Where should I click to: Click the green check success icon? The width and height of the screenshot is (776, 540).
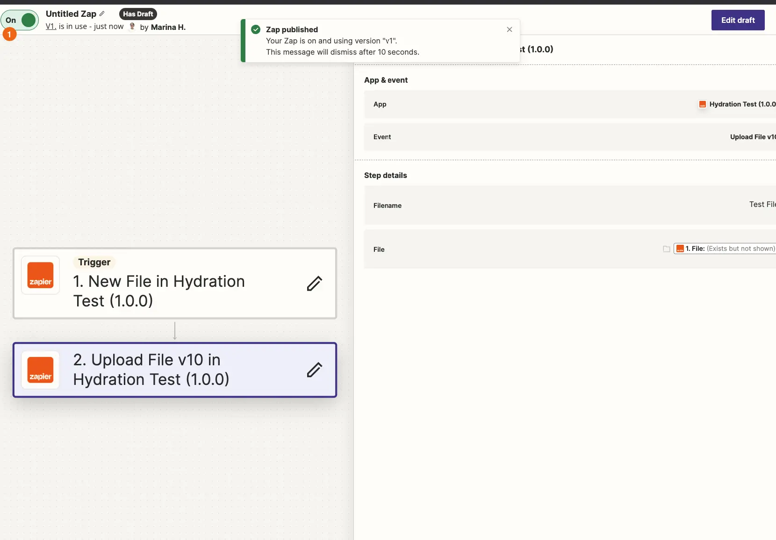point(256,29)
